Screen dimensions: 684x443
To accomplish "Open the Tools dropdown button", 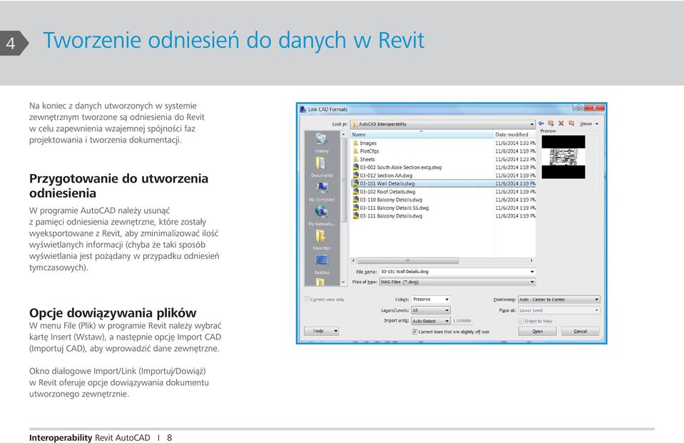I will click(x=322, y=331).
